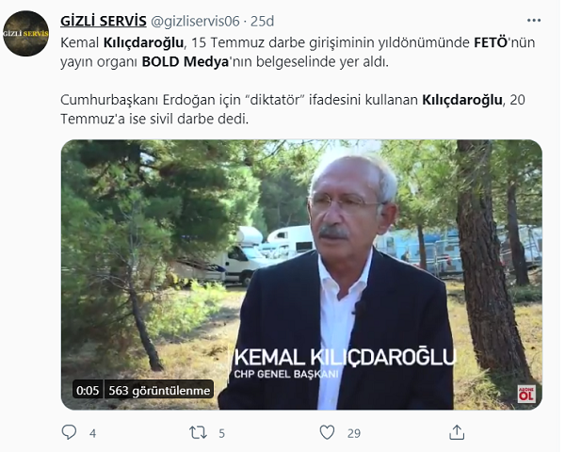Open the @gizliservis06 handle link
The height and width of the screenshot is (452, 565).
(195, 22)
